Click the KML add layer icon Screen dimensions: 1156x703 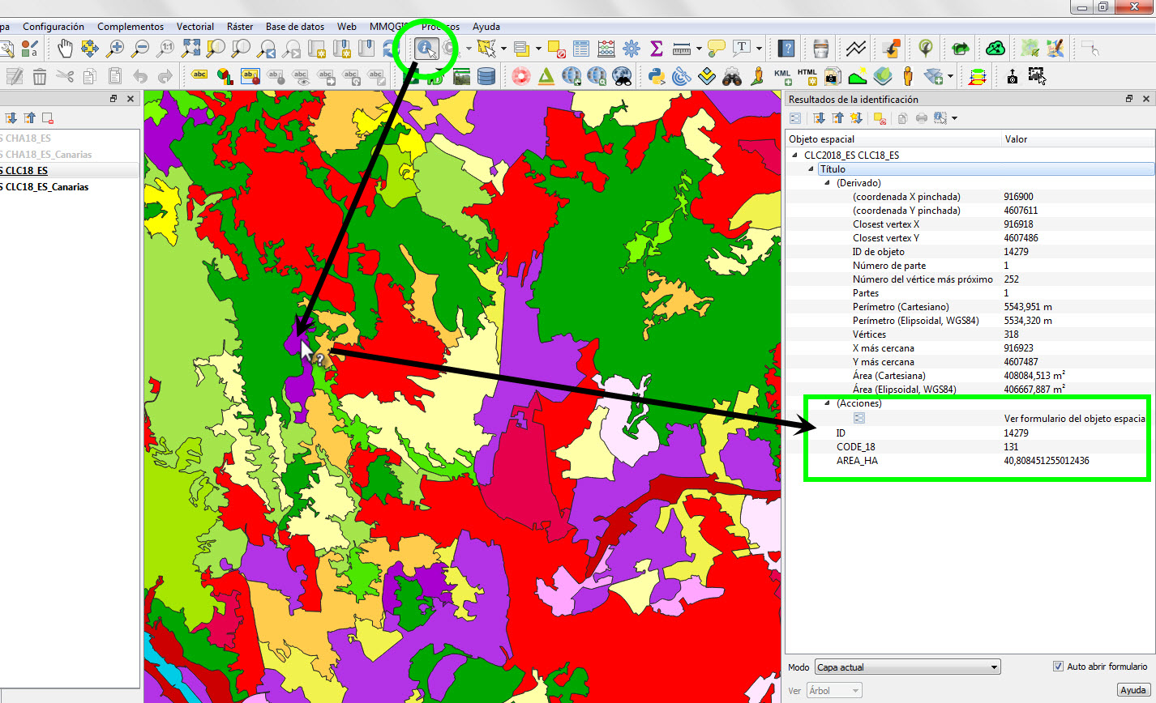[x=782, y=77]
